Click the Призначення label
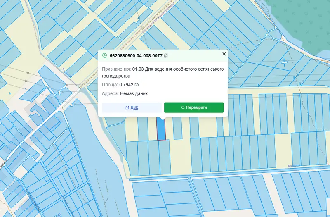The image size is (330, 217). (116, 69)
